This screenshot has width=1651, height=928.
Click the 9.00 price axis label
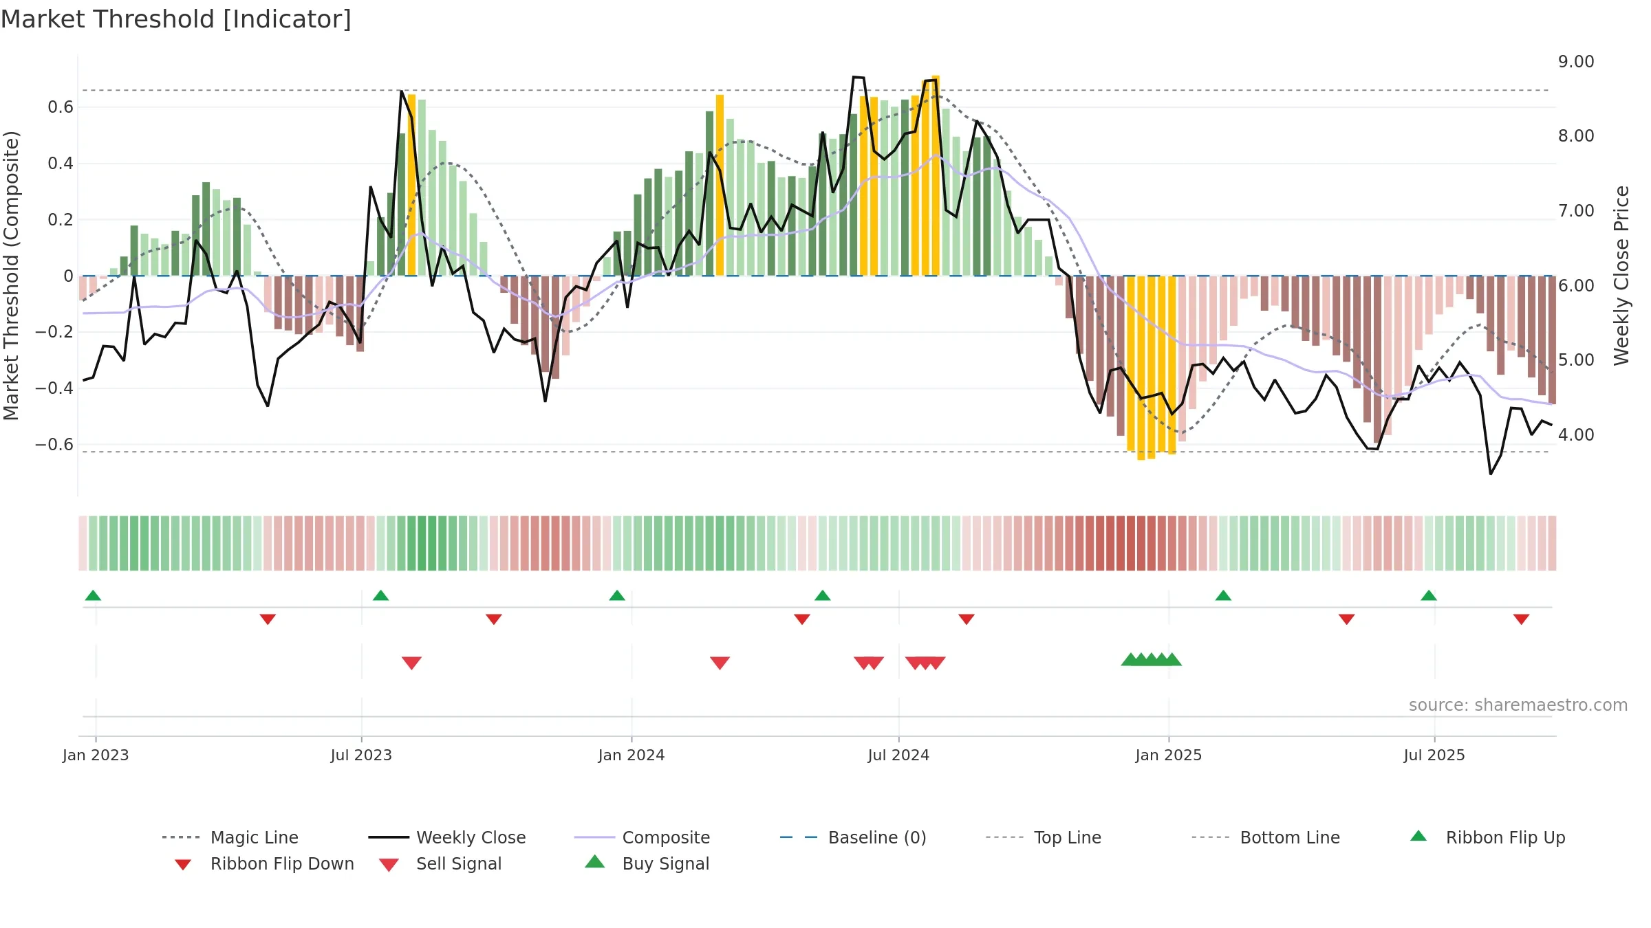pos(1576,62)
